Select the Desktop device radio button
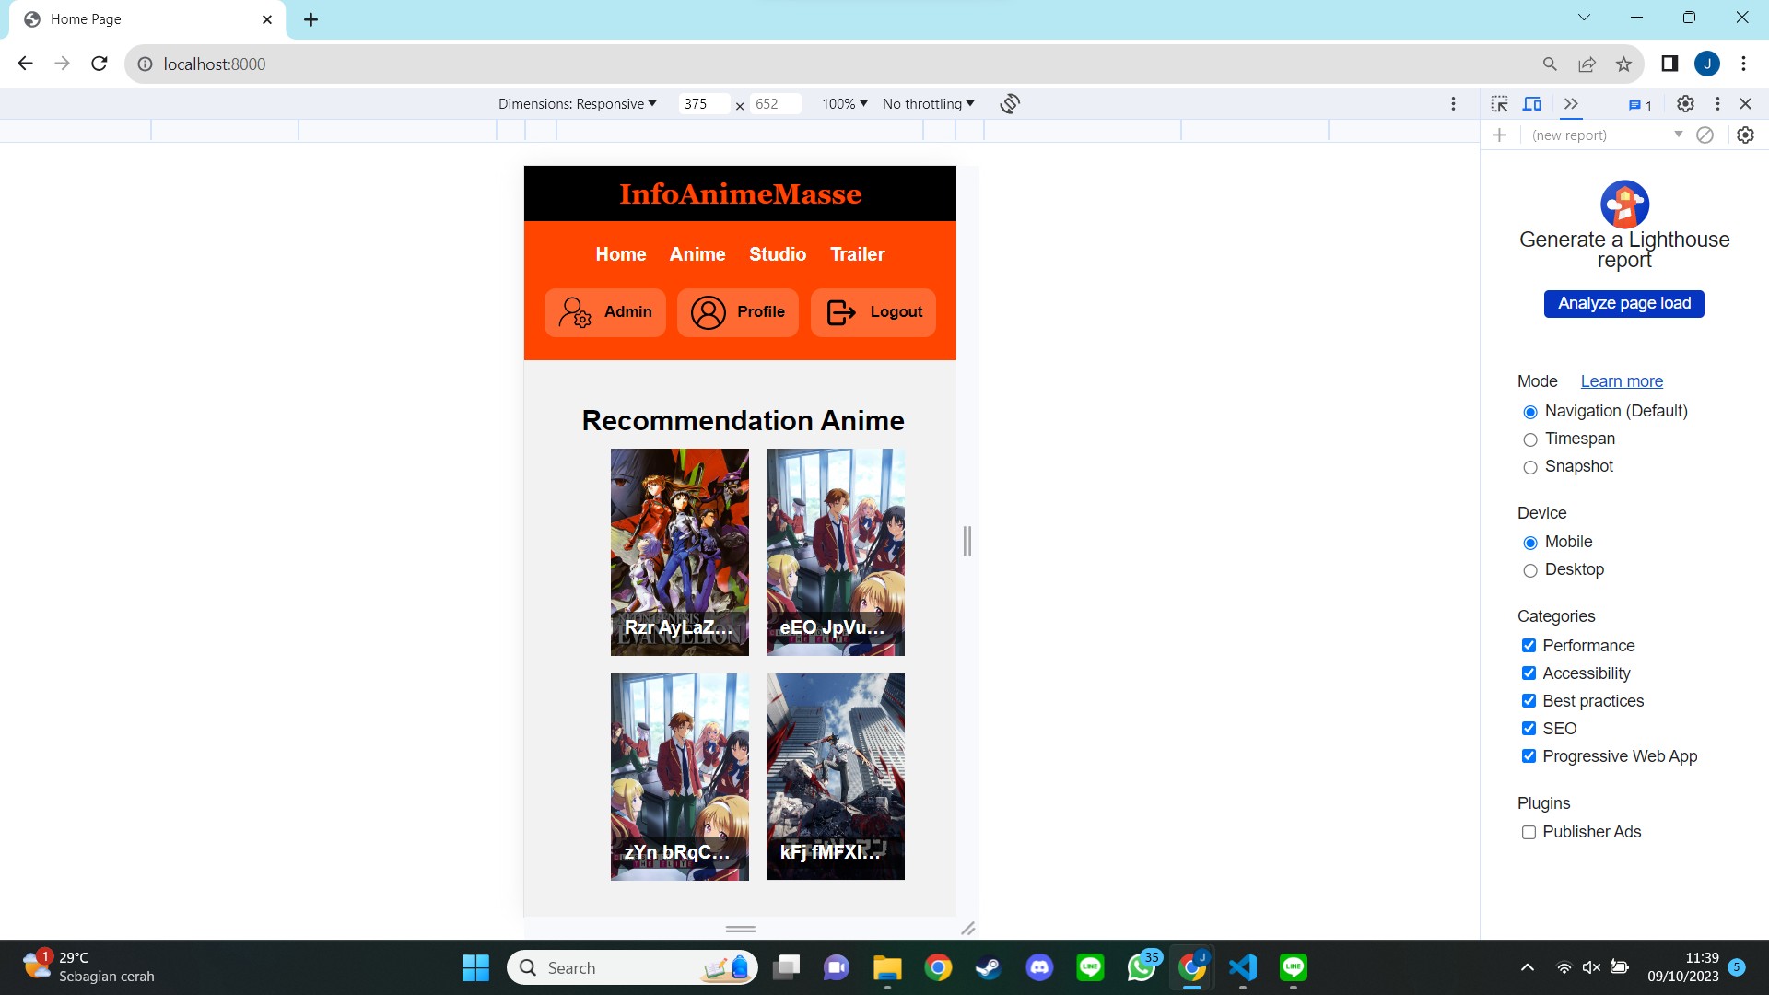 pos(1530,570)
